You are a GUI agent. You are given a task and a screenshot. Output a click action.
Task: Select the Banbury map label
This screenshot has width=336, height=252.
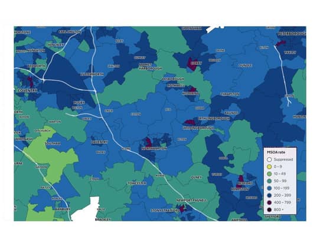click(x=63, y=209)
